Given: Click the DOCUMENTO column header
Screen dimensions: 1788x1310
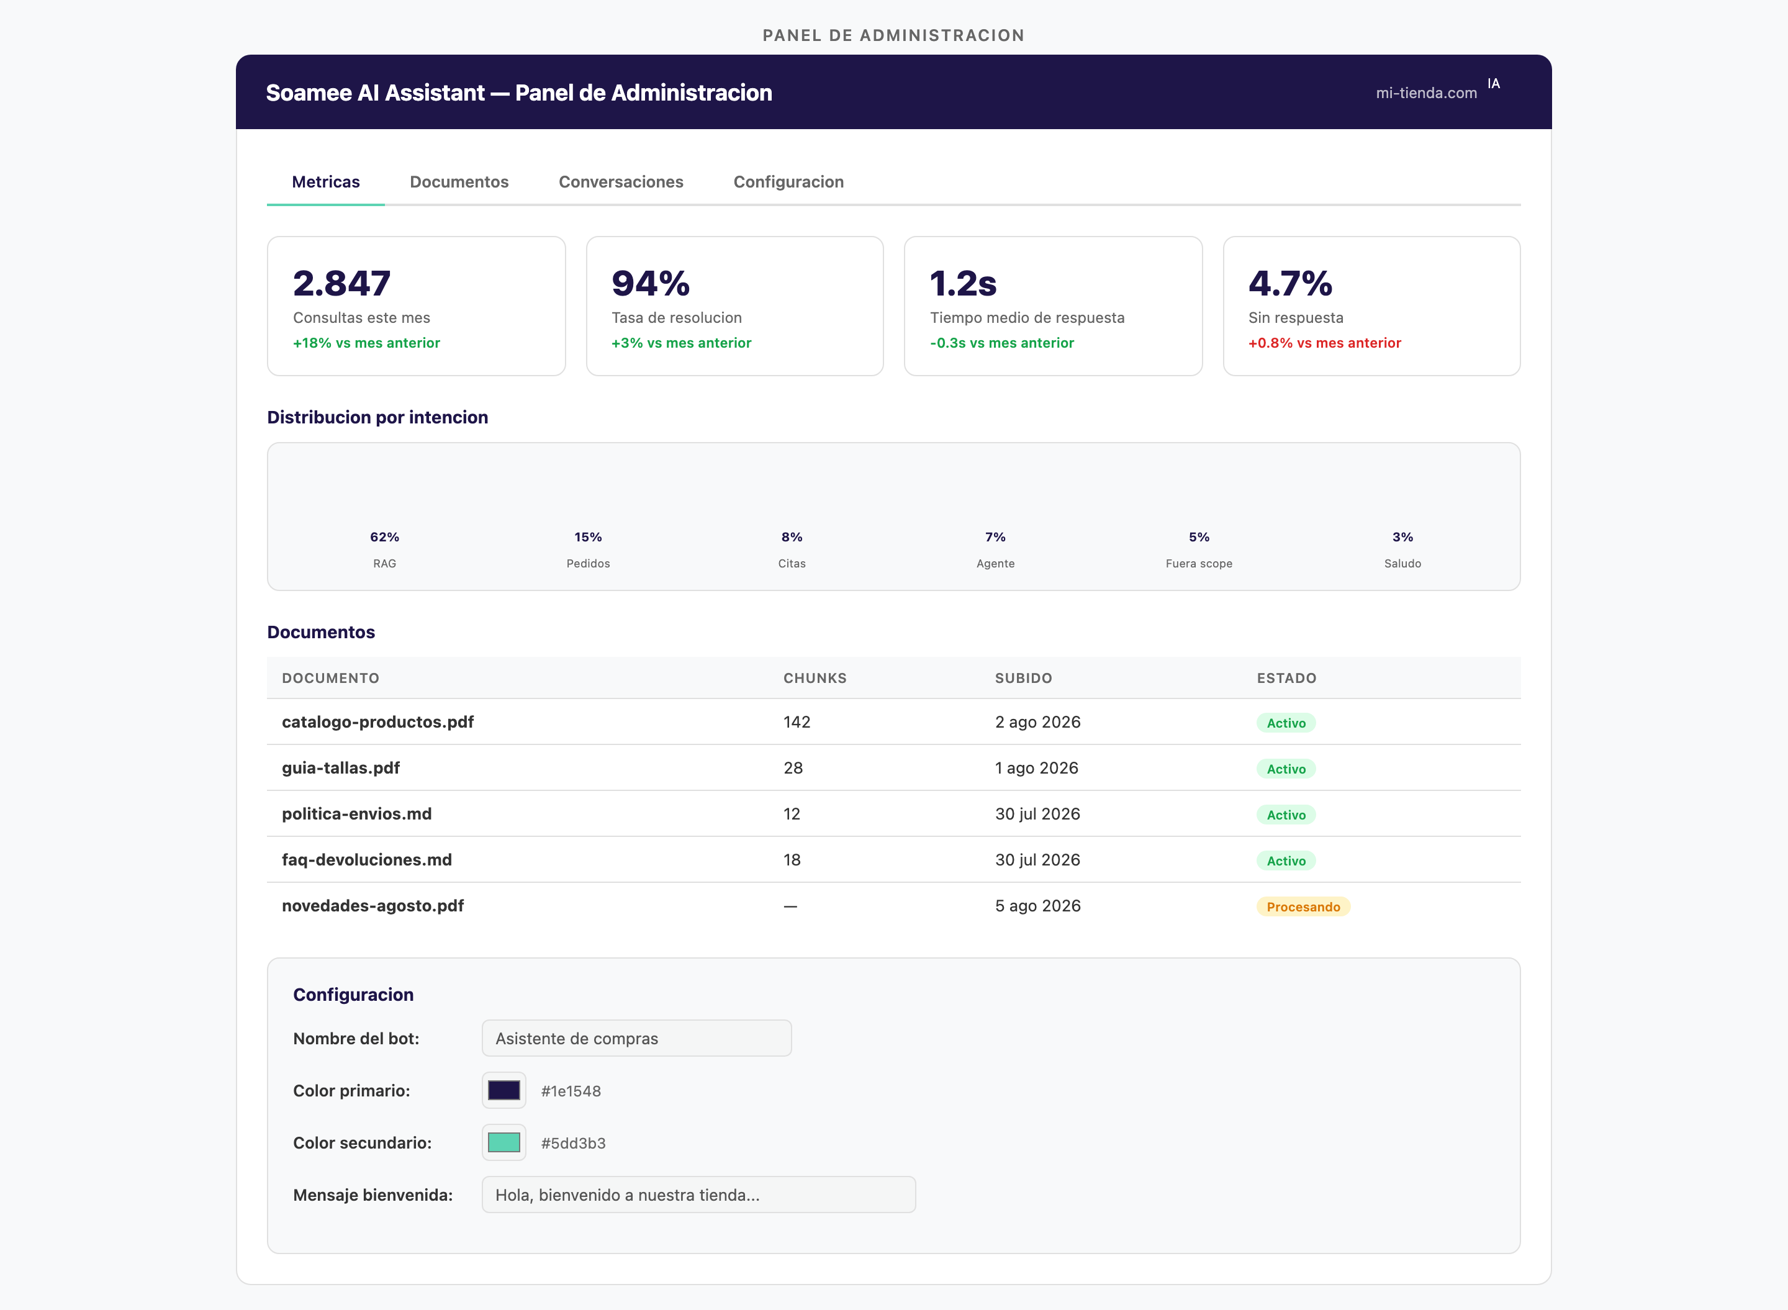Looking at the screenshot, I should click(331, 678).
